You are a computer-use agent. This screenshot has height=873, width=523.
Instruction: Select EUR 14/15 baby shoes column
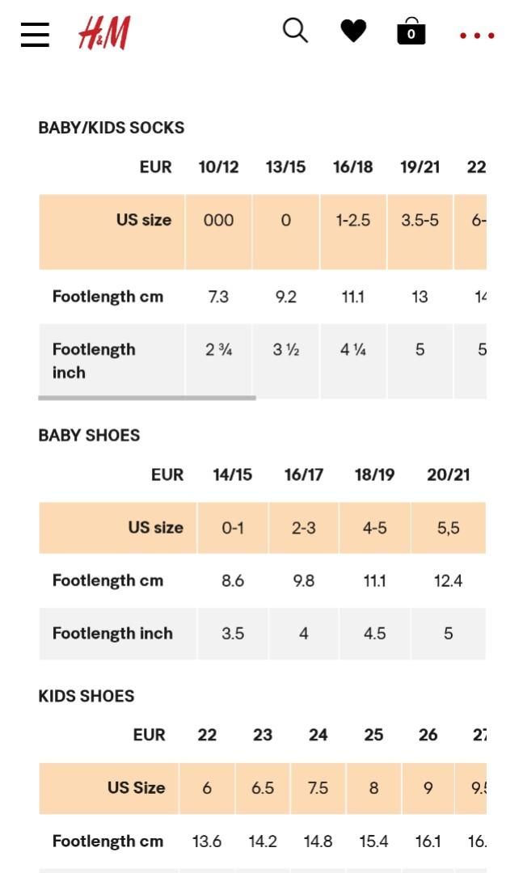click(x=232, y=475)
